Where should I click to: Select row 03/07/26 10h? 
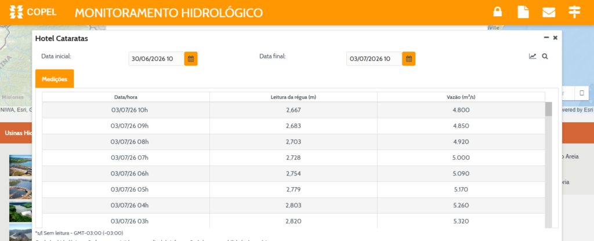pyautogui.click(x=294, y=110)
